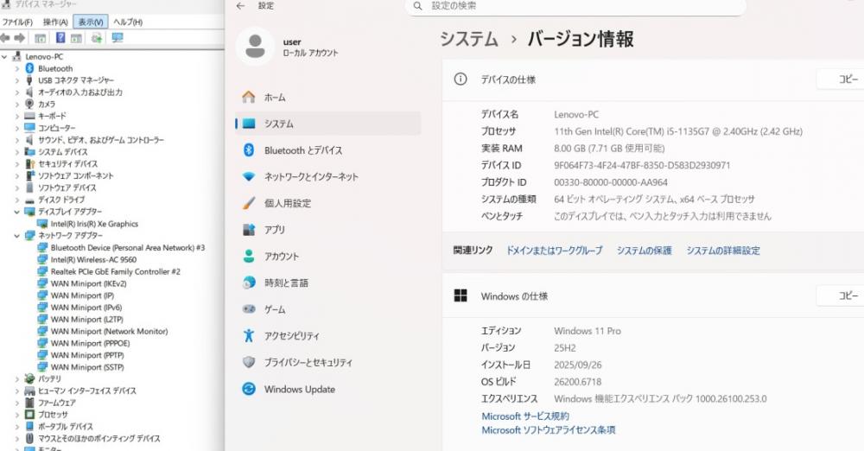Viewport: 864px width, 451px height.
Task: Open Microsoft サービス規約 link
Action: (x=525, y=416)
